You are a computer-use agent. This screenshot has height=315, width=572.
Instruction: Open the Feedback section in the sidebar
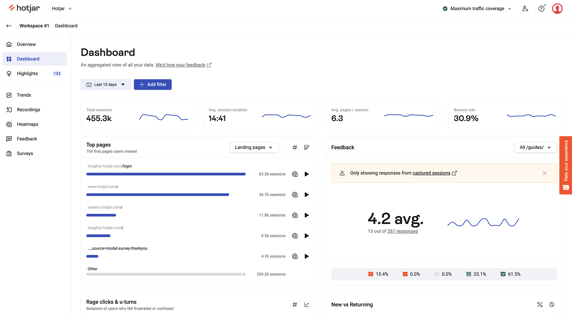(x=27, y=139)
